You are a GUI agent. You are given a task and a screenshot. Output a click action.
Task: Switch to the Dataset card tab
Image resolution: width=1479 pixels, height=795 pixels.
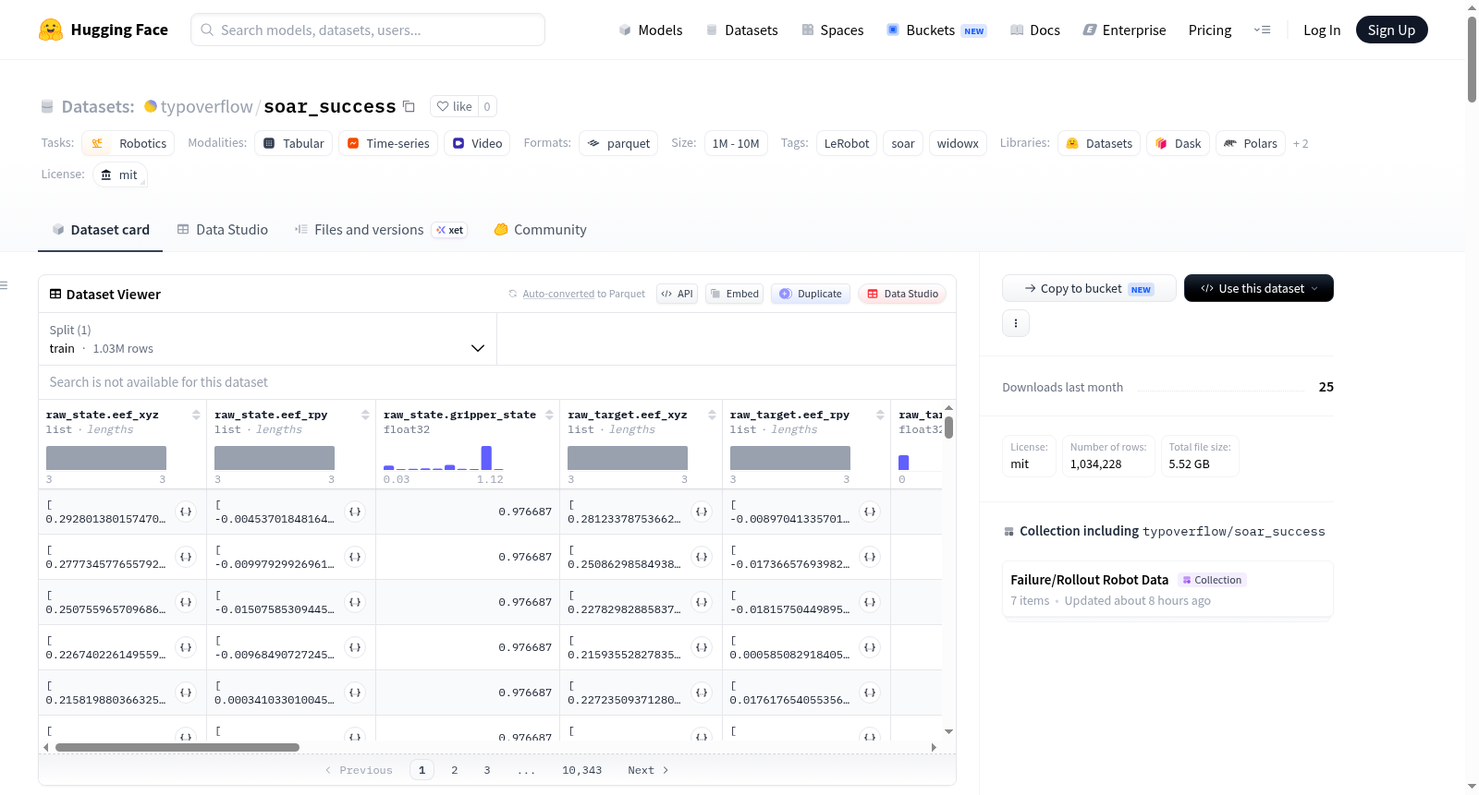click(x=101, y=229)
